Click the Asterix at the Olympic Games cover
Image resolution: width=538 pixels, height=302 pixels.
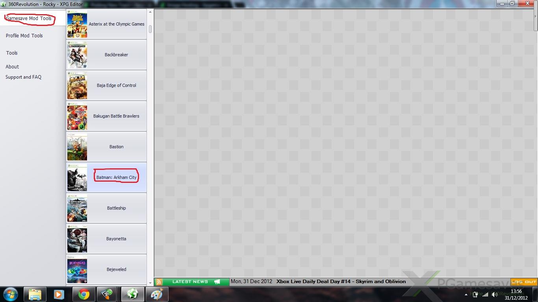click(x=77, y=24)
